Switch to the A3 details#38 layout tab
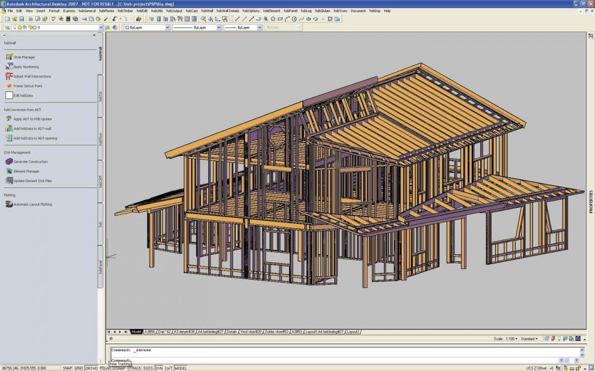The image size is (595, 371). coord(184,331)
